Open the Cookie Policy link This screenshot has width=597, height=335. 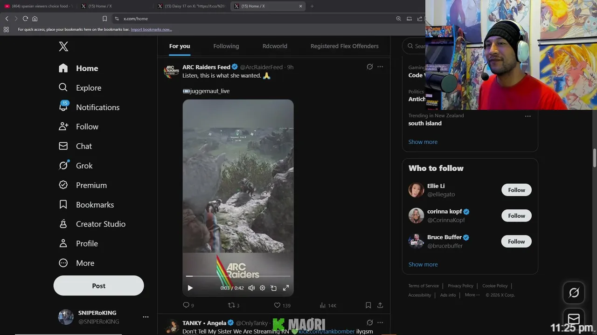click(x=495, y=286)
